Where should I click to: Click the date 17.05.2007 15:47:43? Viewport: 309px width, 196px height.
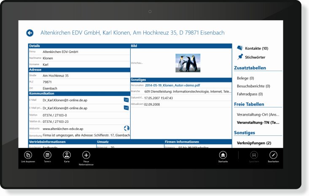[159, 98]
